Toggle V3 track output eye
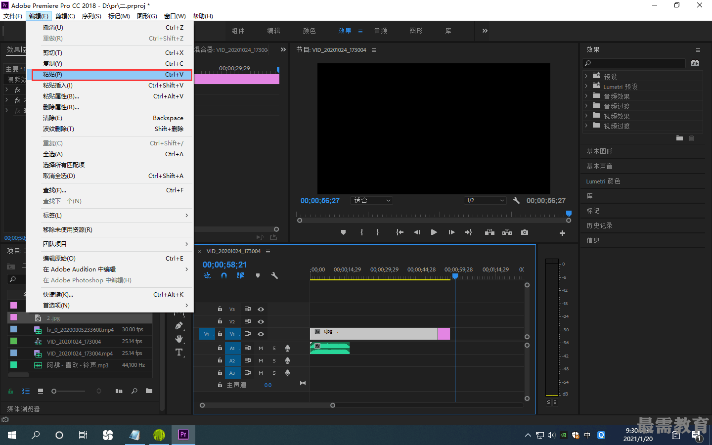Viewport: 712px width, 445px height. (x=261, y=309)
